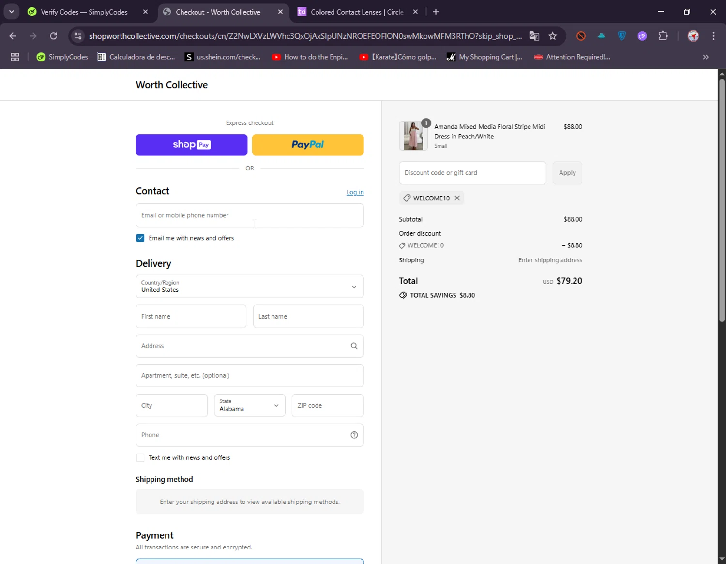Reload the current page
This screenshot has width=726, height=564.
point(54,36)
